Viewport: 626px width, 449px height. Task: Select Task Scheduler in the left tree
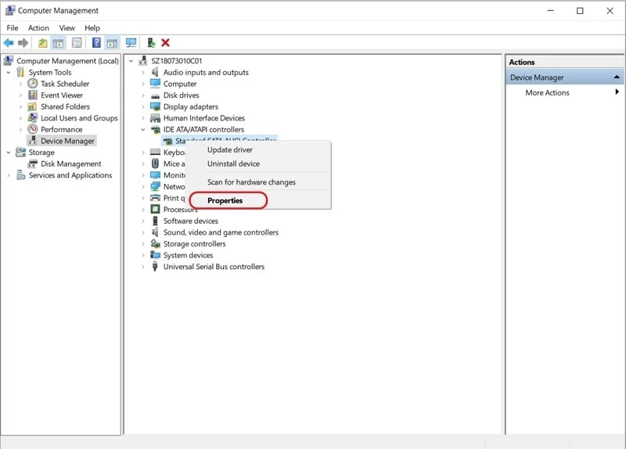click(64, 84)
